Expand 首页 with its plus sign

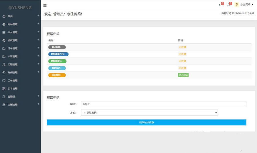tap(38, 16)
